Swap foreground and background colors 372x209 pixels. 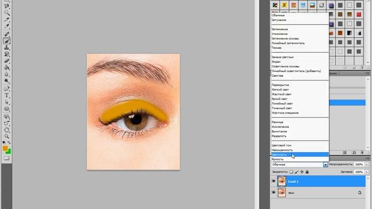point(9,142)
